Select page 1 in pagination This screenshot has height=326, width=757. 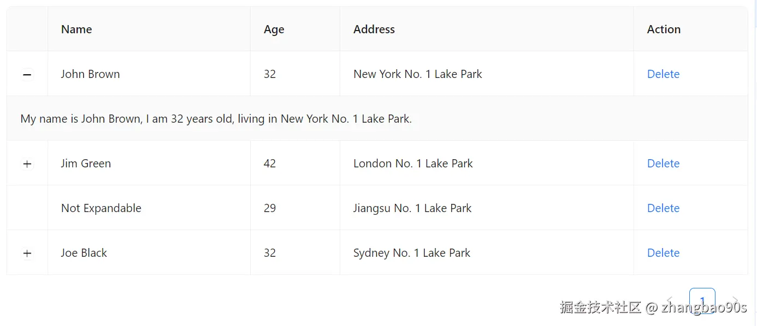tap(702, 300)
